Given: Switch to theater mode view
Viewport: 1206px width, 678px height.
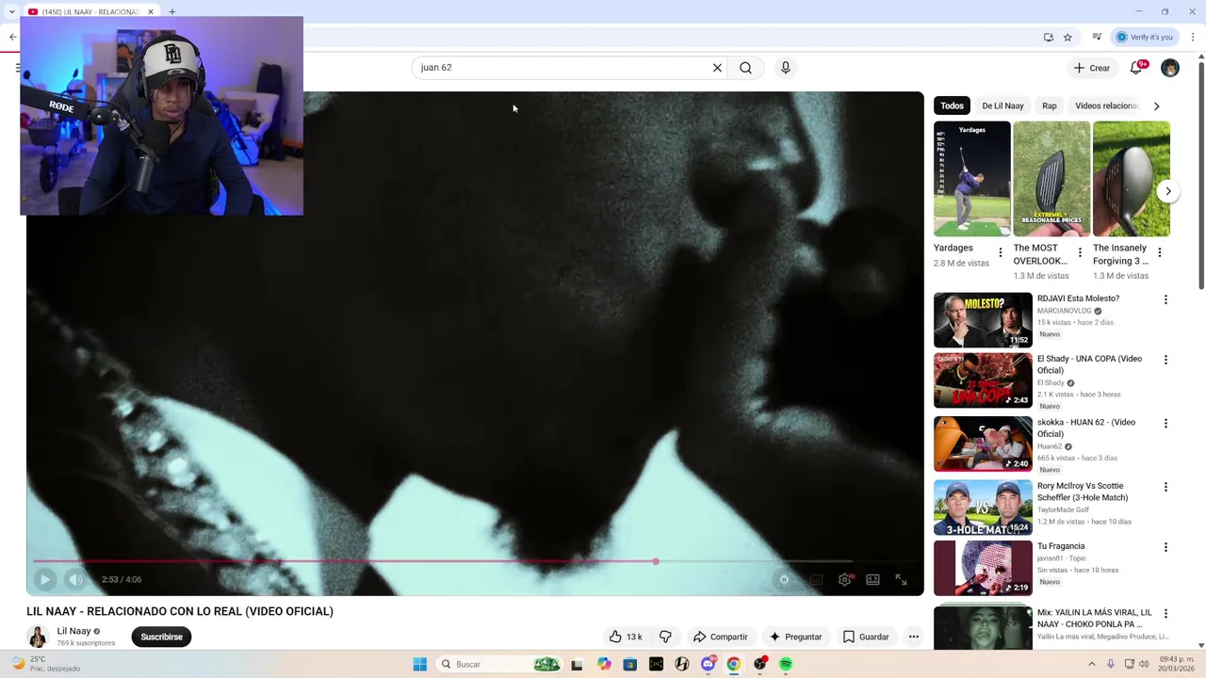Looking at the screenshot, I should coord(873,580).
